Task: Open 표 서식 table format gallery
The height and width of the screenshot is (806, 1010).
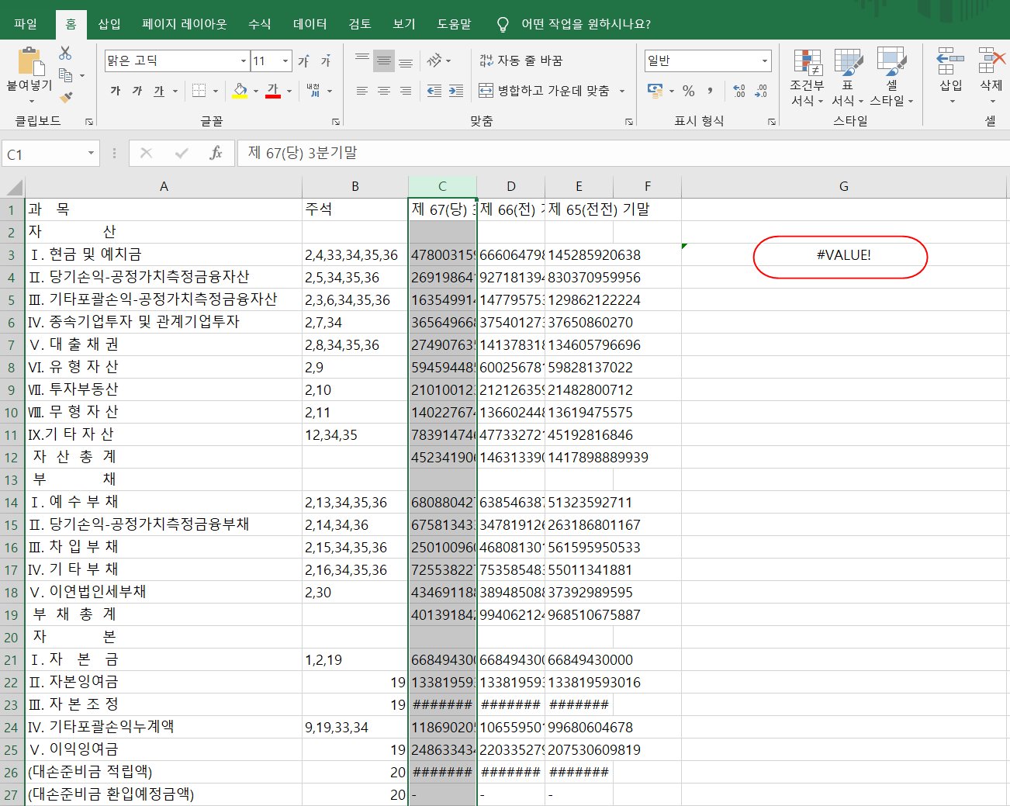Action: pos(848,77)
